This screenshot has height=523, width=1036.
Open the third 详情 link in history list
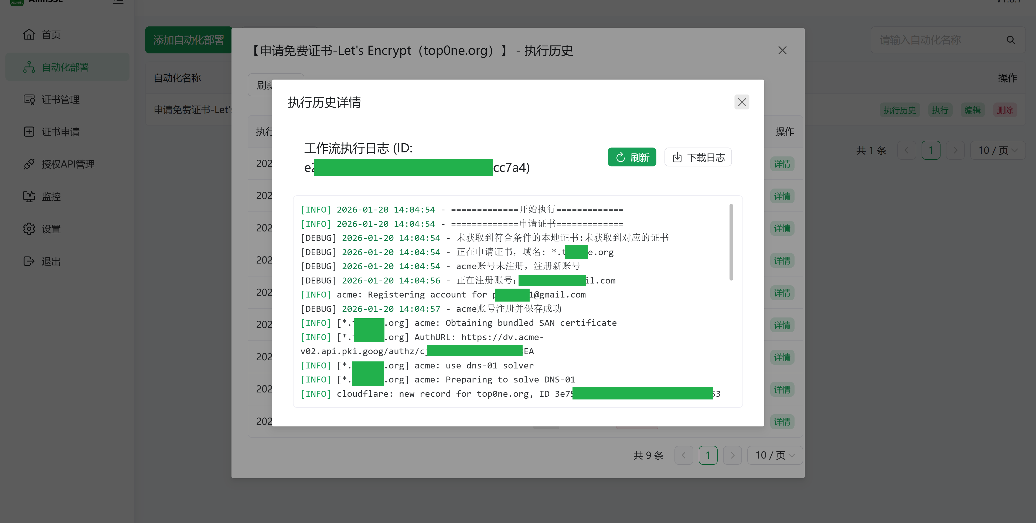[782, 228]
